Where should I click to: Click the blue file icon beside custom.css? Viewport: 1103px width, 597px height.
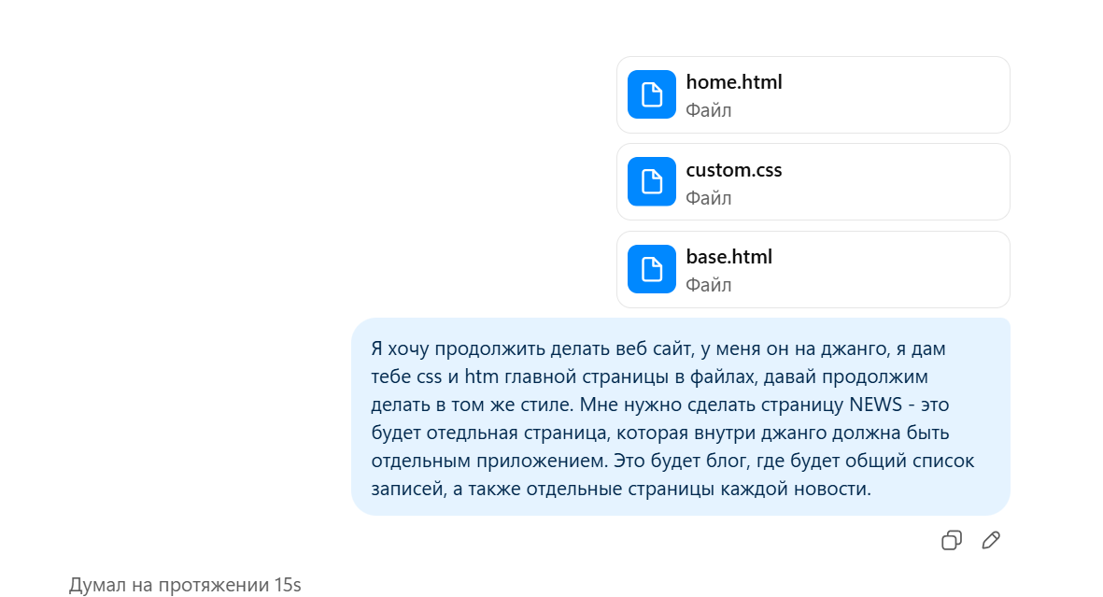(651, 181)
